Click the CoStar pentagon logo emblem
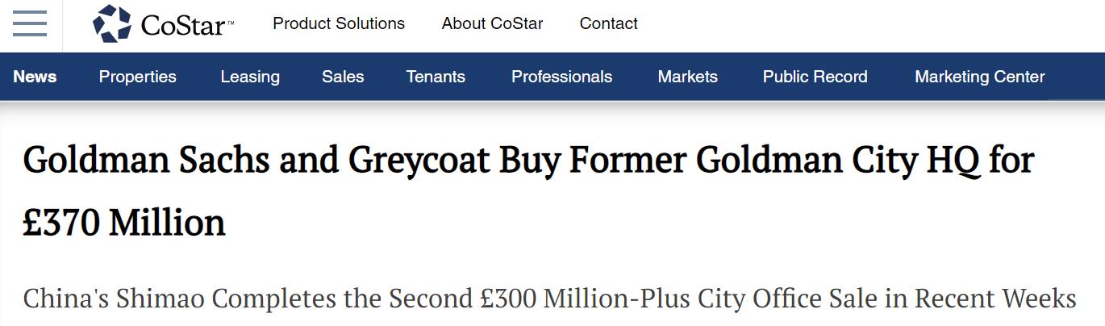Image resolution: width=1105 pixels, height=326 pixels. pyautogui.click(x=112, y=24)
